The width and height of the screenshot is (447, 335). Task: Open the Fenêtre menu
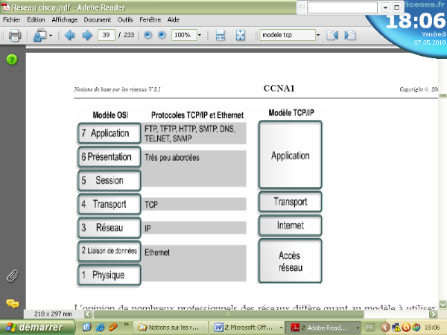pyautogui.click(x=150, y=19)
